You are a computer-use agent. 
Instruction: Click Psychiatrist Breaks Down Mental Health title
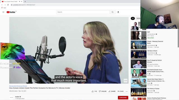(x=156, y=71)
